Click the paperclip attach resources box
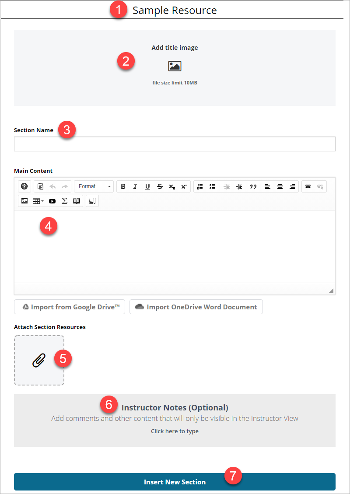The height and width of the screenshot is (494, 350). click(39, 360)
